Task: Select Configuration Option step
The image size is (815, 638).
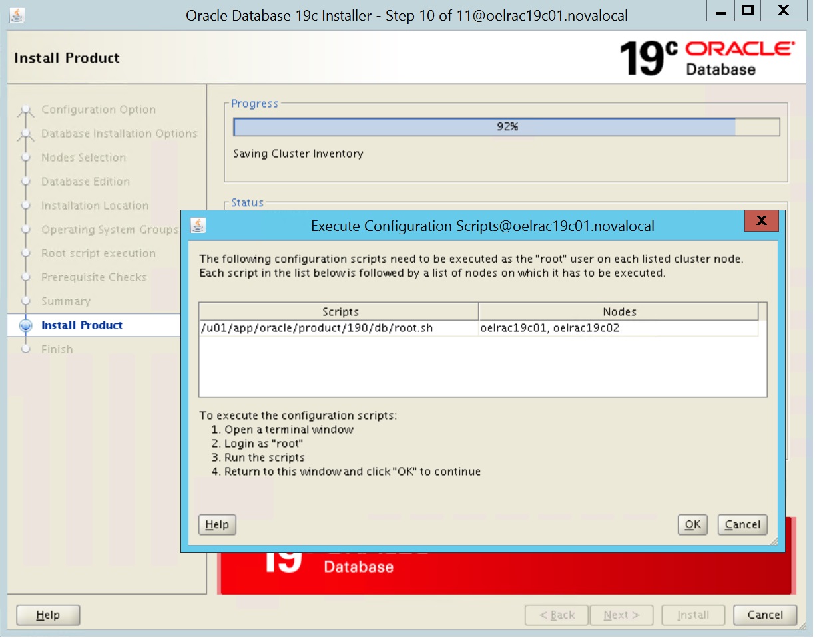Action: (99, 110)
